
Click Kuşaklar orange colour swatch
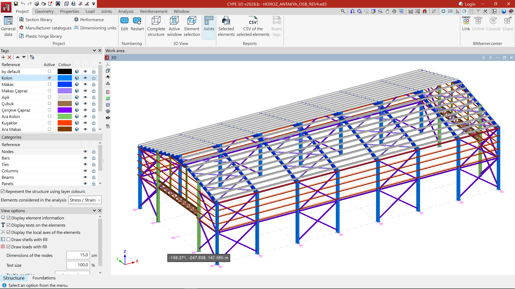65,123
